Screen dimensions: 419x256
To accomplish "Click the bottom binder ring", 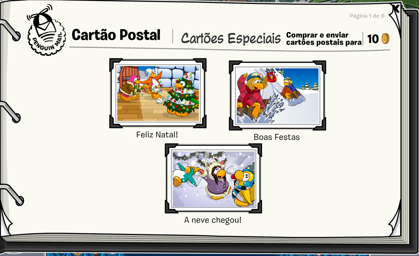I will [12, 195].
